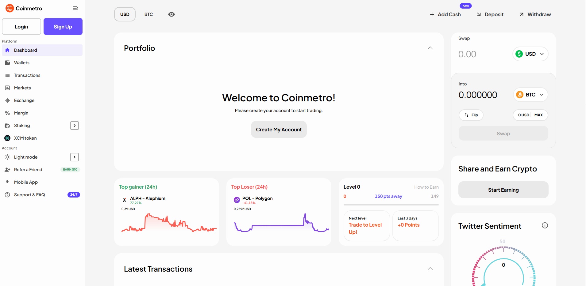Click the Swap amount input field

[483, 54]
